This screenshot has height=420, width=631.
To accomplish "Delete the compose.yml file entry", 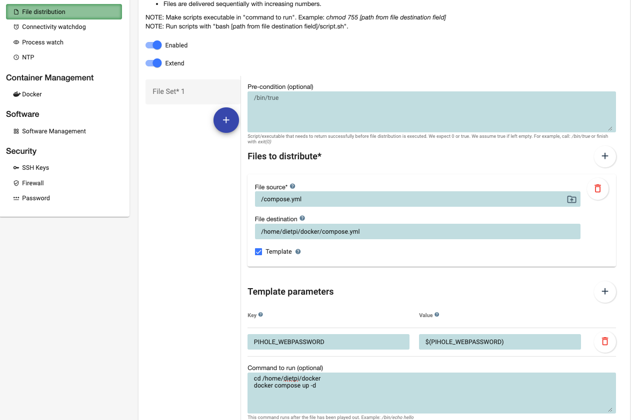I will (x=597, y=189).
